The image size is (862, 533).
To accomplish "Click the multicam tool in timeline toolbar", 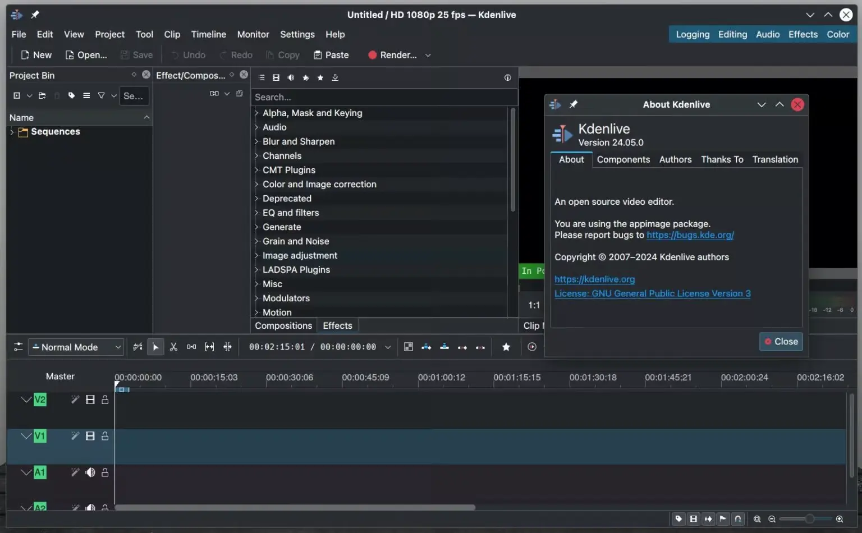I will point(227,347).
